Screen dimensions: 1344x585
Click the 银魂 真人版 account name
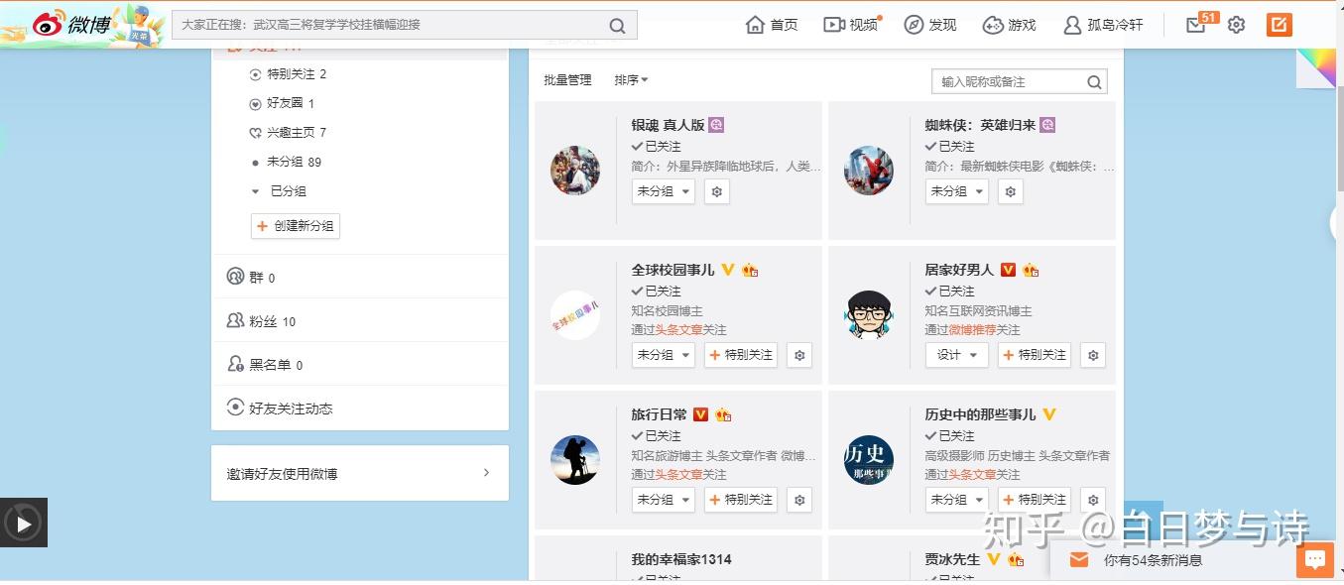coord(668,125)
